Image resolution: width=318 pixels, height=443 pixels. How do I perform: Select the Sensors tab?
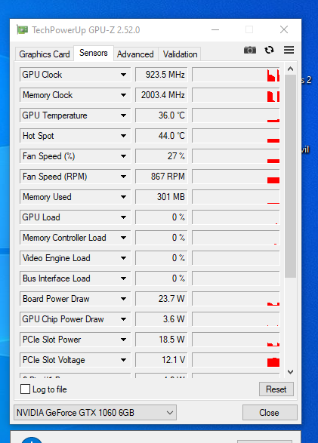click(x=94, y=53)
